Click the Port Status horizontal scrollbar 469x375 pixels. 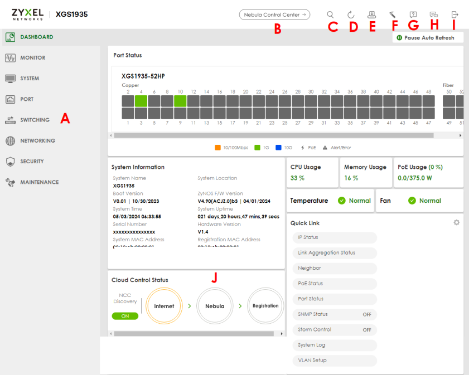pyautogui.click(x=274, y=135)
